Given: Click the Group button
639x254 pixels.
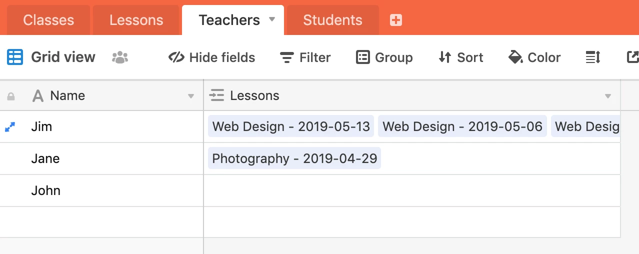Looking at the screenshot, I should click(384, 57).
